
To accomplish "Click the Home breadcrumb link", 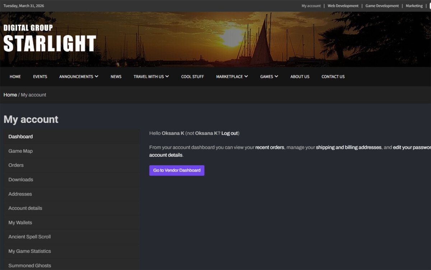I will (x=10, y=95).
